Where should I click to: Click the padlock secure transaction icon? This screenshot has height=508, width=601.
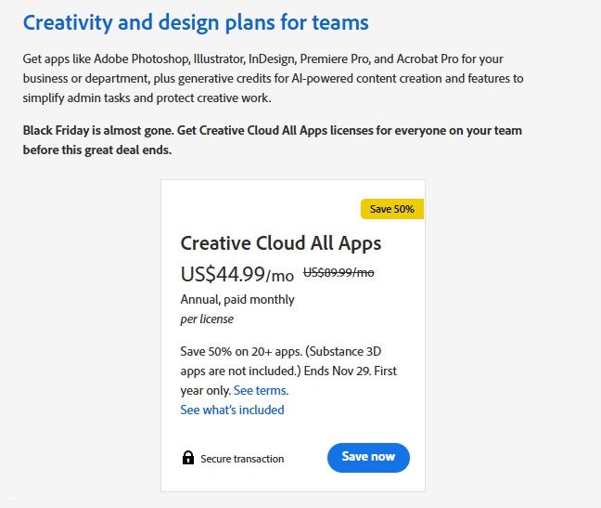click(x=187, y=457)
